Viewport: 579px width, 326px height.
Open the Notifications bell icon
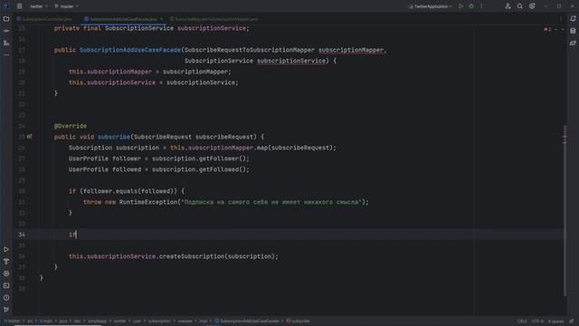(x=573, y=19)
